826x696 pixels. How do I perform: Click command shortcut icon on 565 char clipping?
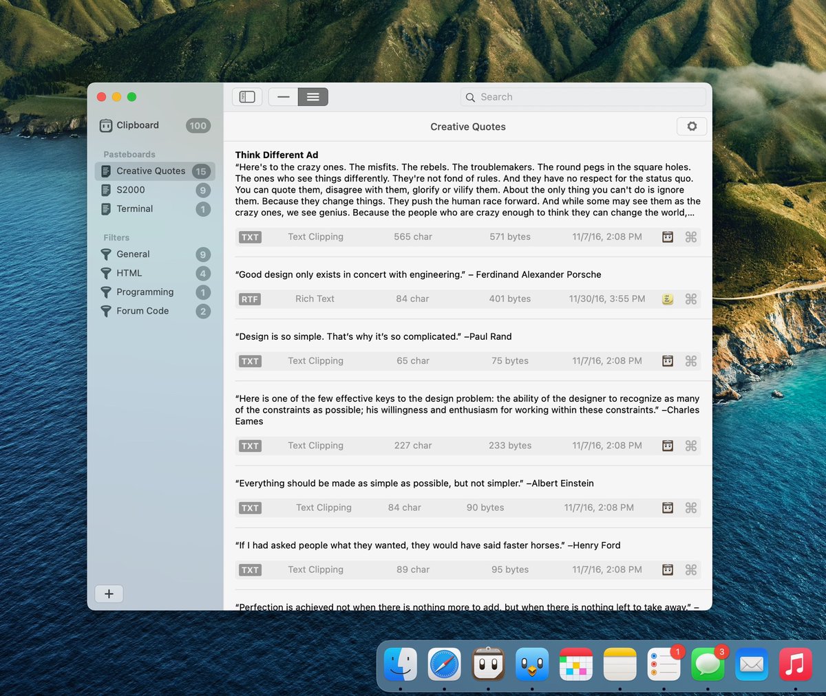click(691, 237)
